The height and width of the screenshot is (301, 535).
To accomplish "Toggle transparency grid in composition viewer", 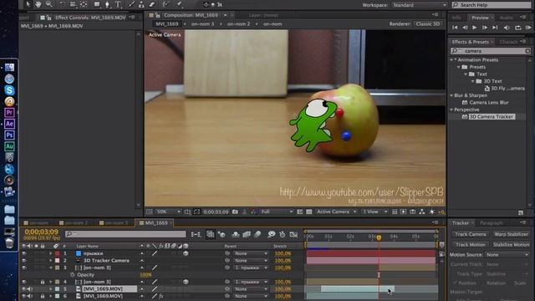I will [308, 212].
